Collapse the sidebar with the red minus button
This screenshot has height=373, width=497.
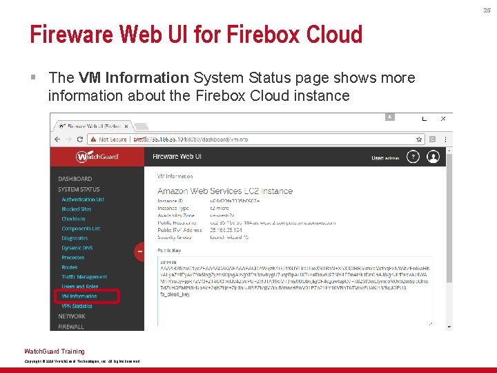click(139, 251)
